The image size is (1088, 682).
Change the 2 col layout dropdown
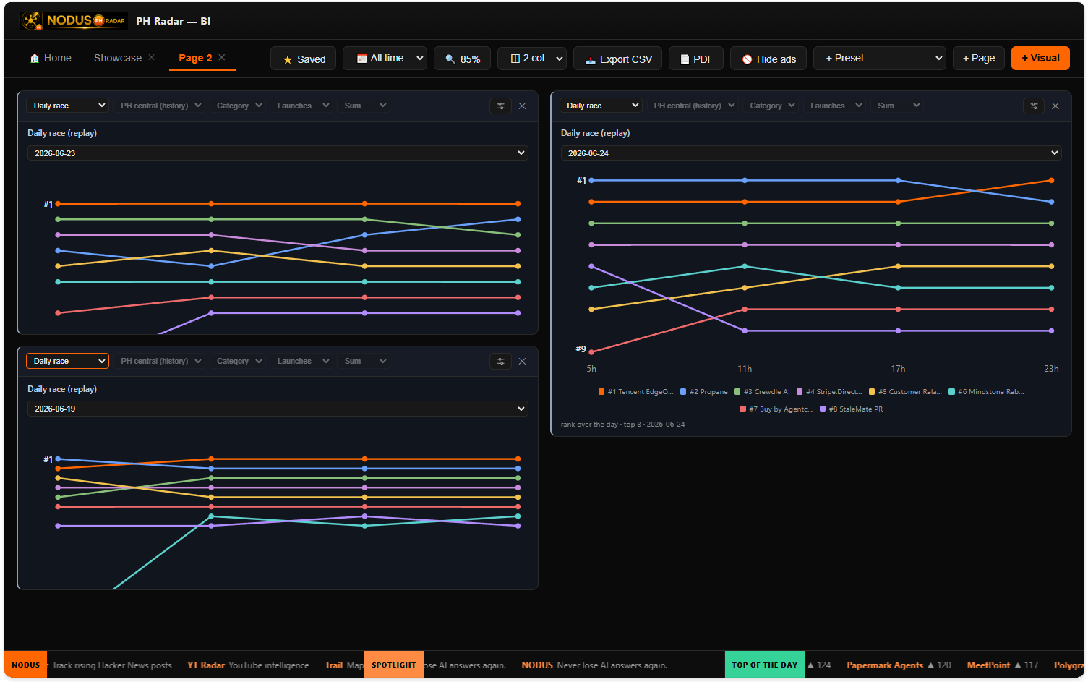pyautogui.click(x=532, y=58)
